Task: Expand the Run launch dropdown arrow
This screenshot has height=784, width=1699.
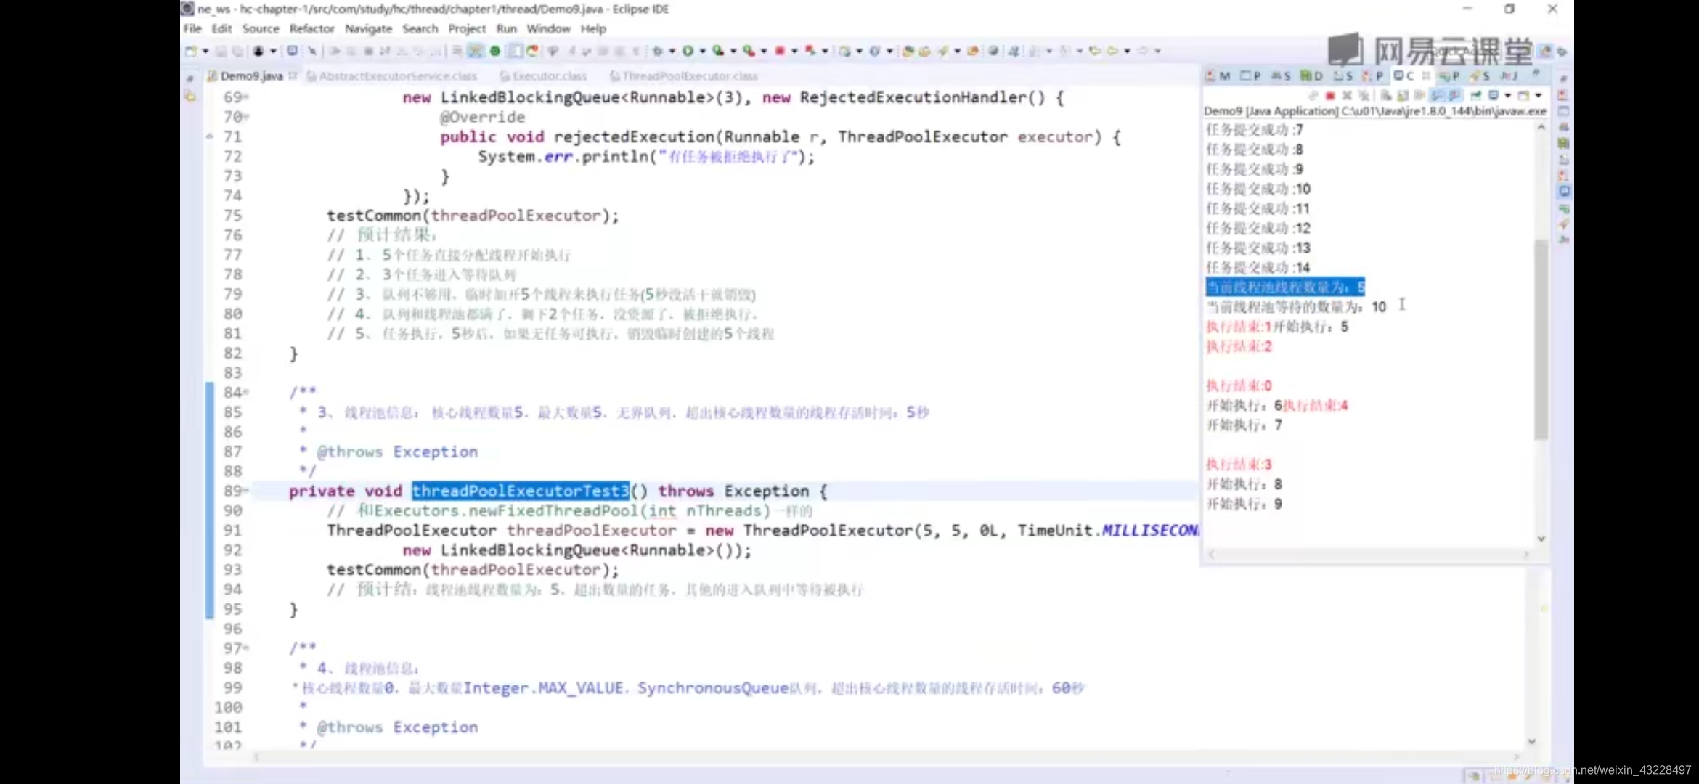Action: pyautogui.click(x=702, y=51)
